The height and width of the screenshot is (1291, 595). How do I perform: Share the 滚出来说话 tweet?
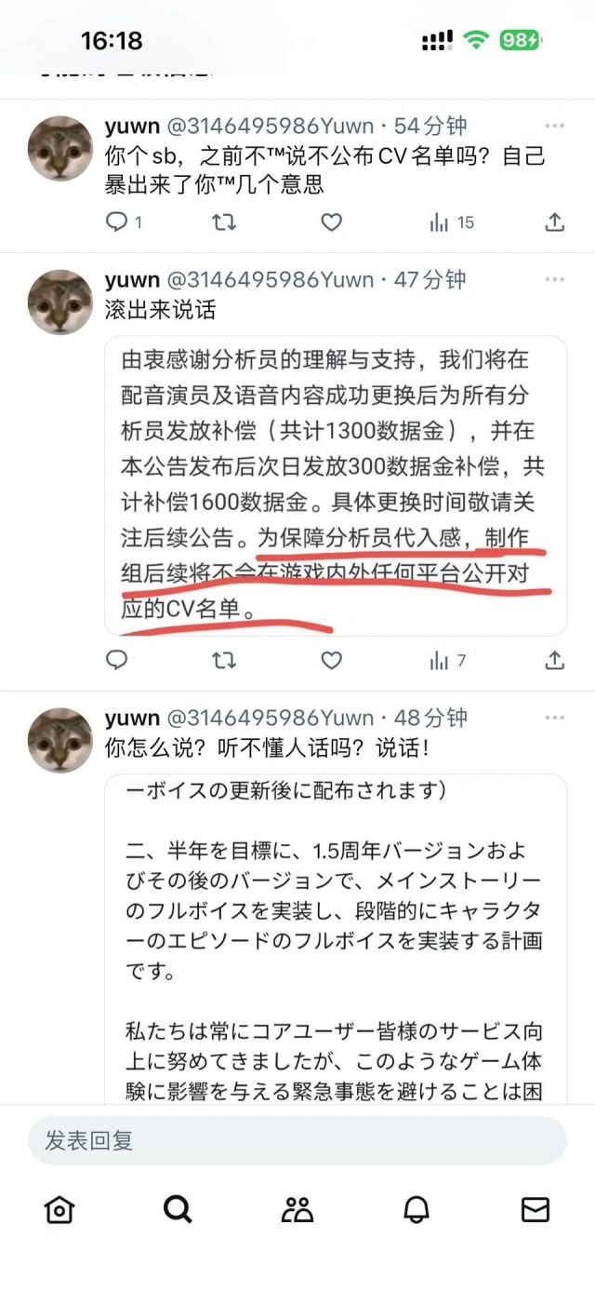tap(554, 661)
